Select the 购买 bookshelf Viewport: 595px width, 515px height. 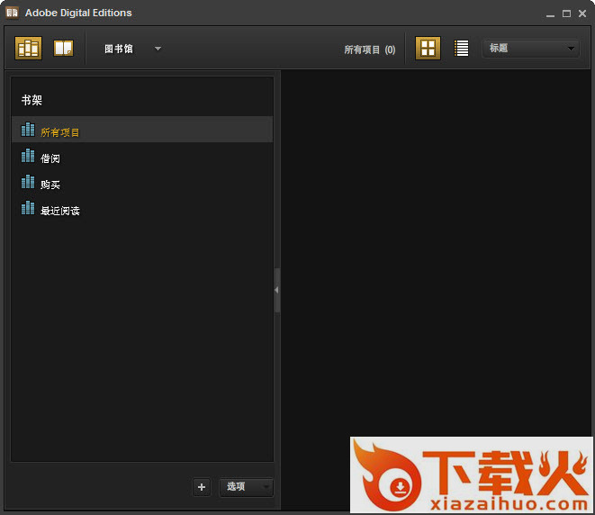click(142, 183)
